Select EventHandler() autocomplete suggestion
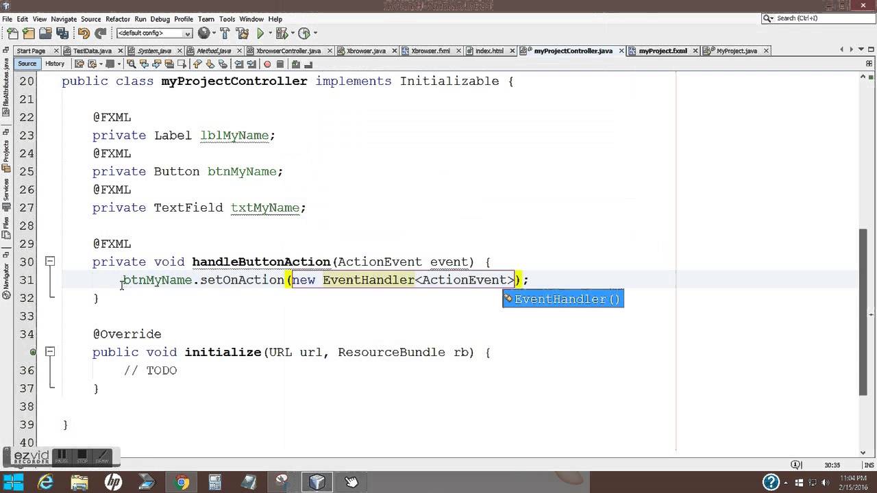 pyautogui.click(x=563, y=299)
